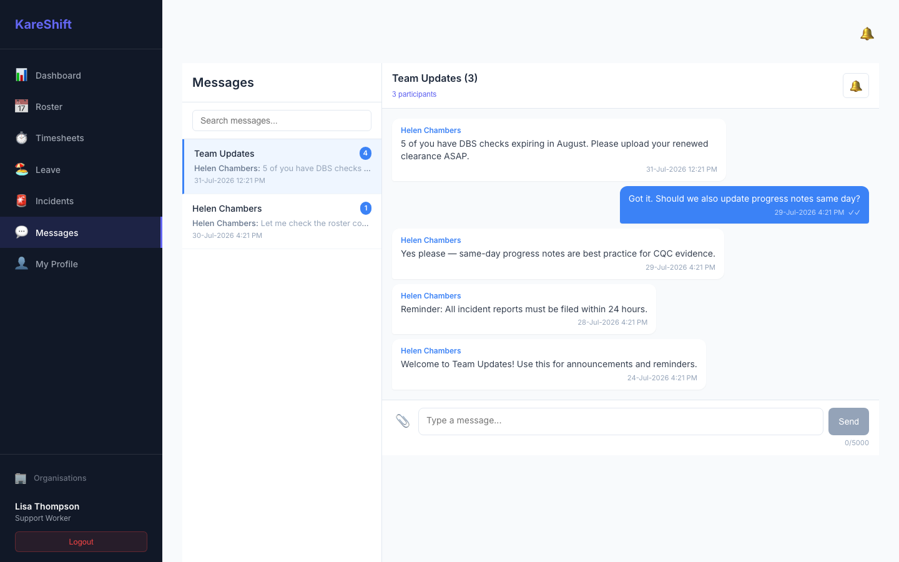Click the double-check read receipt icon
This screenshot has width=899, height=562.
855,212
